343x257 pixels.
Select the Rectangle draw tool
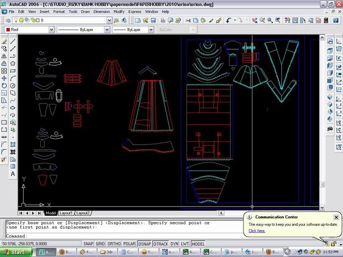pos(13,71)
